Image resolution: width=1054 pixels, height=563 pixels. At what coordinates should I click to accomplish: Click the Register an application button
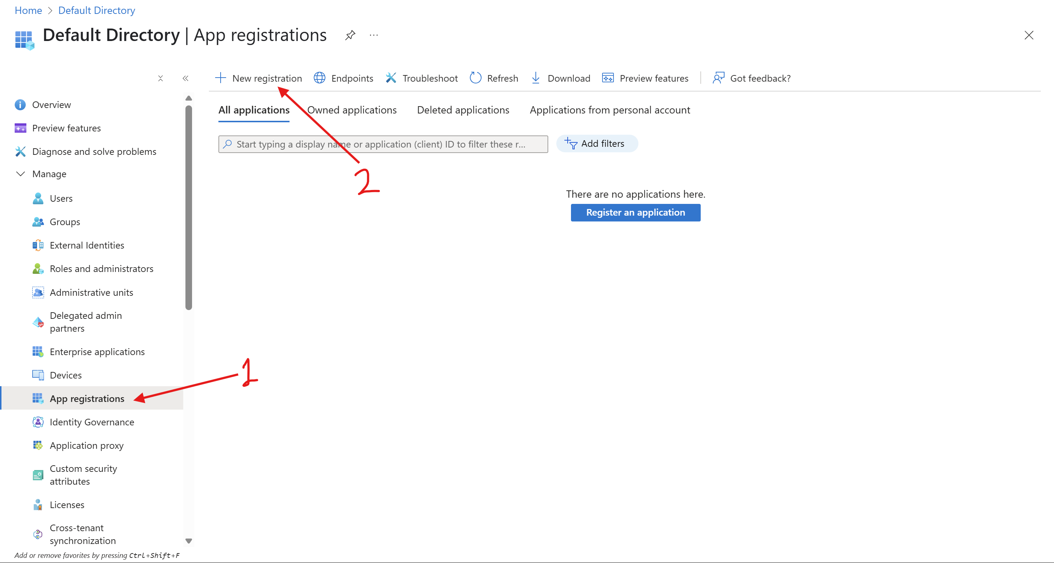(x=635, y=212)
